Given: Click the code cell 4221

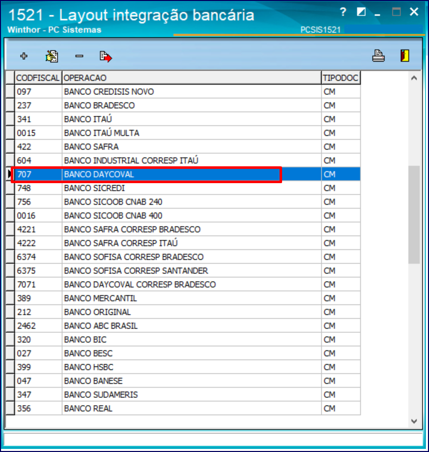Looking at the screenshot, I should coord(38,230).
